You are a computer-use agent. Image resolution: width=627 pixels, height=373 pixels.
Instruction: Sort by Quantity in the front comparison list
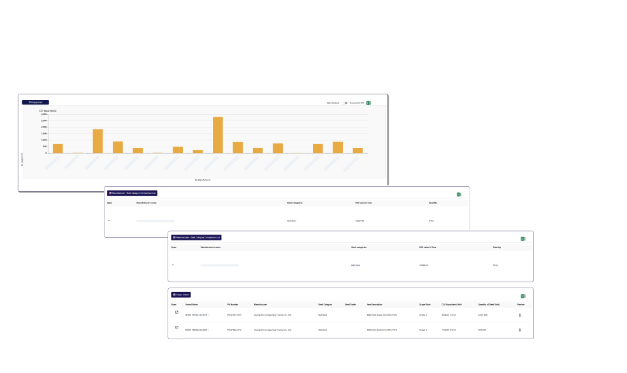point(496,247)
